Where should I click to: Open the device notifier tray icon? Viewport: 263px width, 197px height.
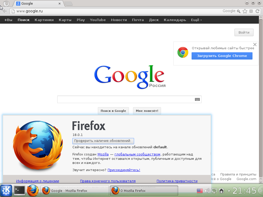tap(221, 191)
